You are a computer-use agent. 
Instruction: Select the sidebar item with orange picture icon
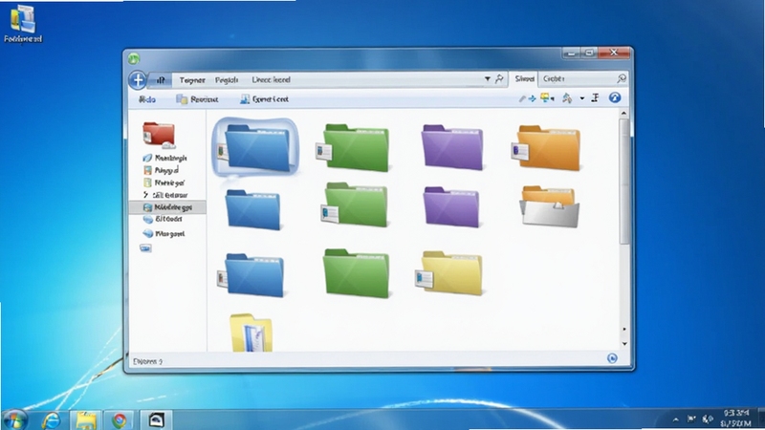click(161, 170)
